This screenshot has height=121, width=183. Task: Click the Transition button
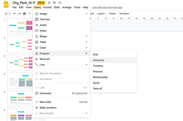tap(124, 14)
